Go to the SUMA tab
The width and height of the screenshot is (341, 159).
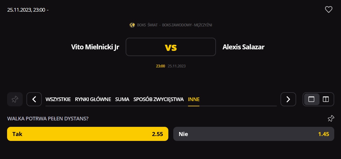click(122, 99)
